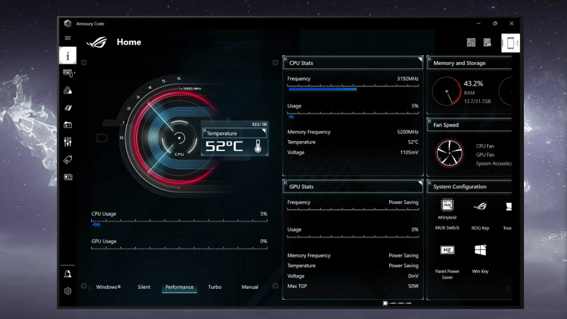The width and height of the screenshot is (567, 319).
Task: Click the thermometer icon beside 52°C
Action: point(258,146)
